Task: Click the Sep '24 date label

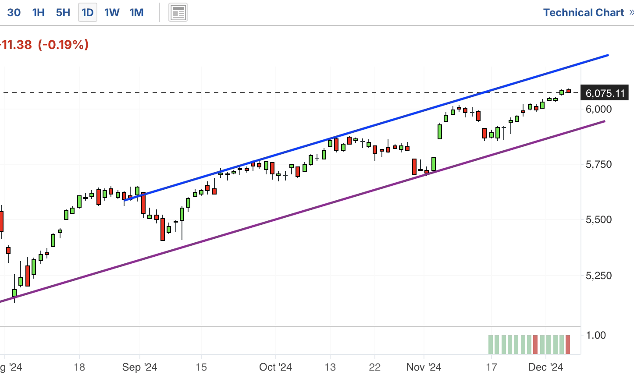Action: click(x=139, y=367)
